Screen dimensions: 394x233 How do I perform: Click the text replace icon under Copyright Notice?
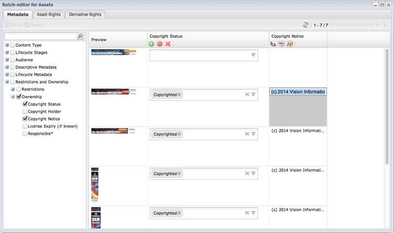click(x=273, y=44)
